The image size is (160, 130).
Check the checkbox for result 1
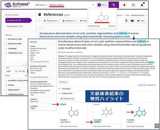(41, 28)
